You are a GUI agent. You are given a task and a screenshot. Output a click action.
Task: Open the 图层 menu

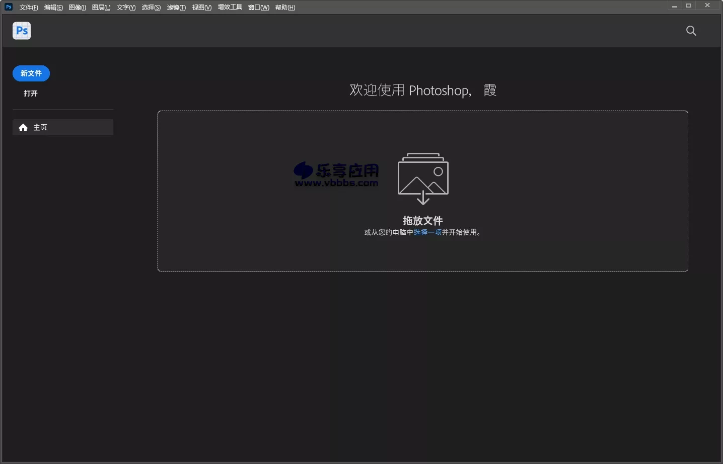coord(101,7)
